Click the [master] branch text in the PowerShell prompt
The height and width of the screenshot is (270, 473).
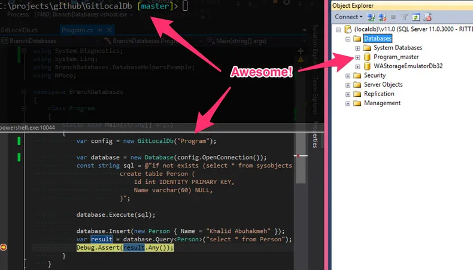155,6
